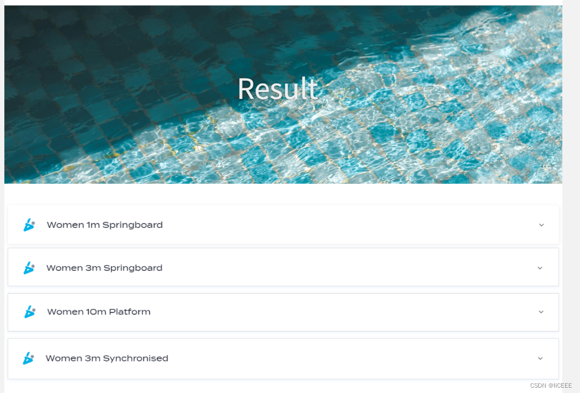Click the diver icon beside Women 3m Springboard

(x=29, y=268)
